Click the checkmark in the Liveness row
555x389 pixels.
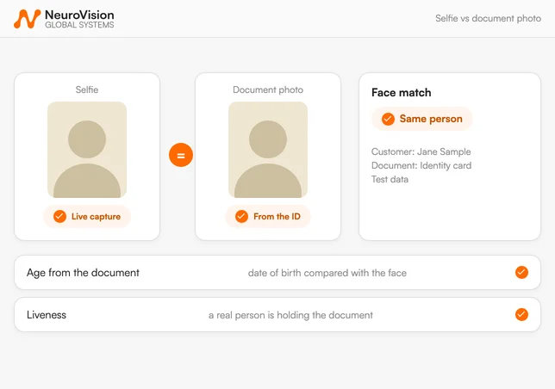tap(521, 314)
